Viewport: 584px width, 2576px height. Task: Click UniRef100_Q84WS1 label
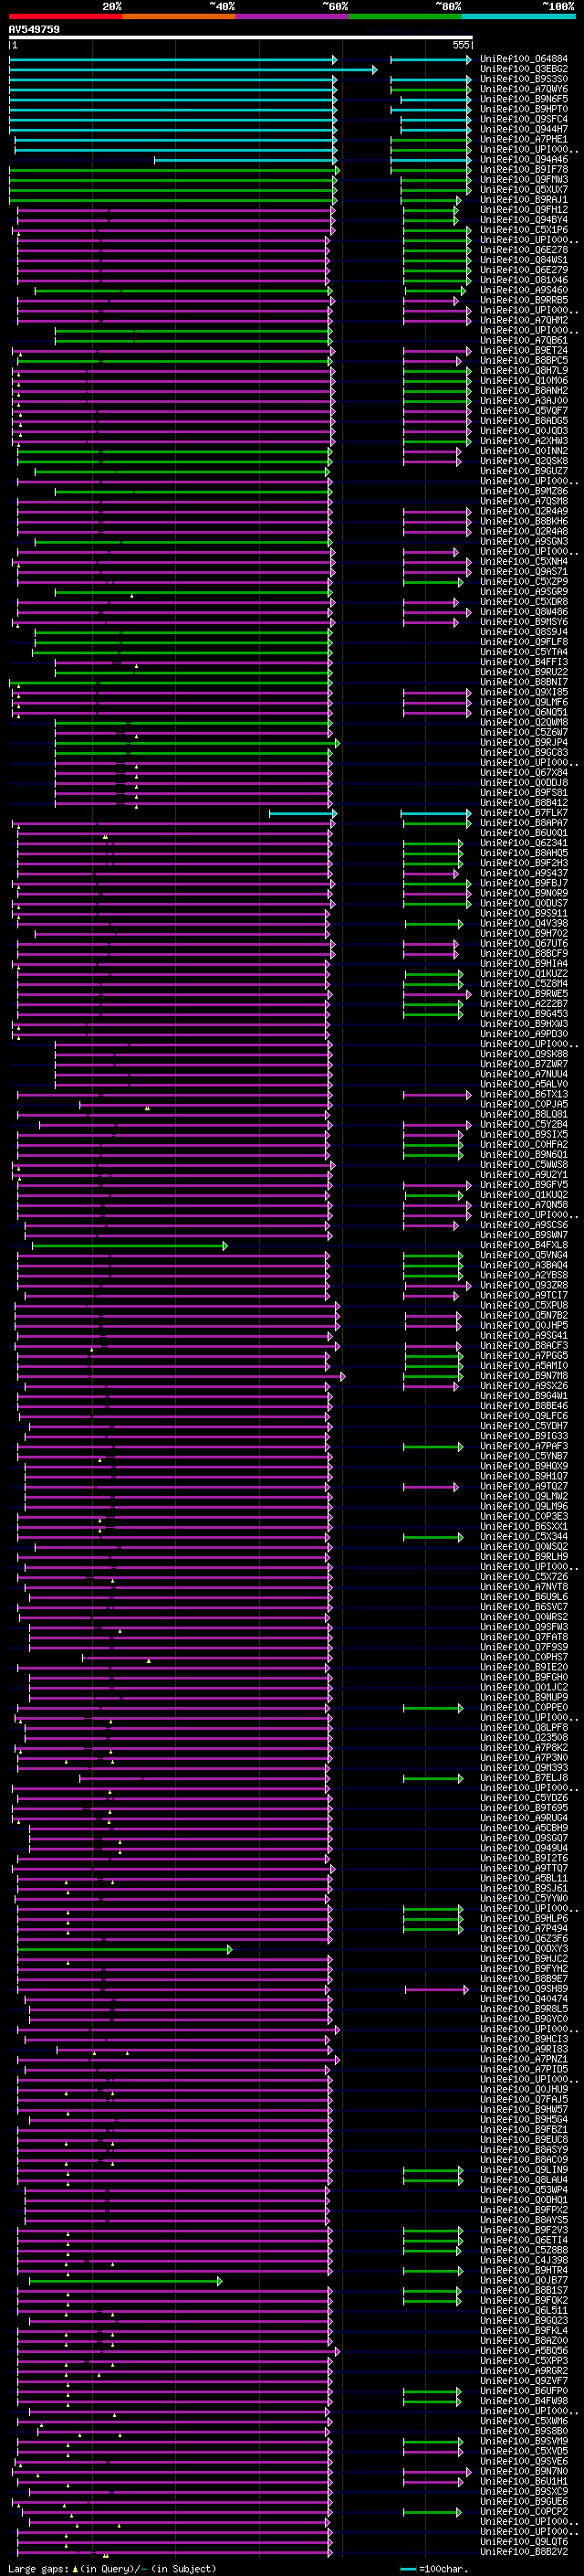[x=523, y=260]
